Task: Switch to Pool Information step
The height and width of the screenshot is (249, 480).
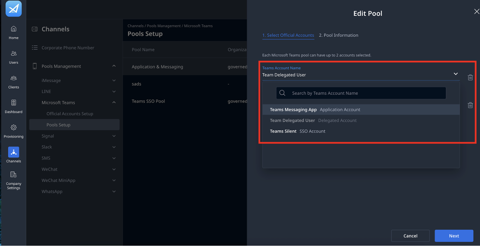Action: pyautogui.click(x=338, y=35)
